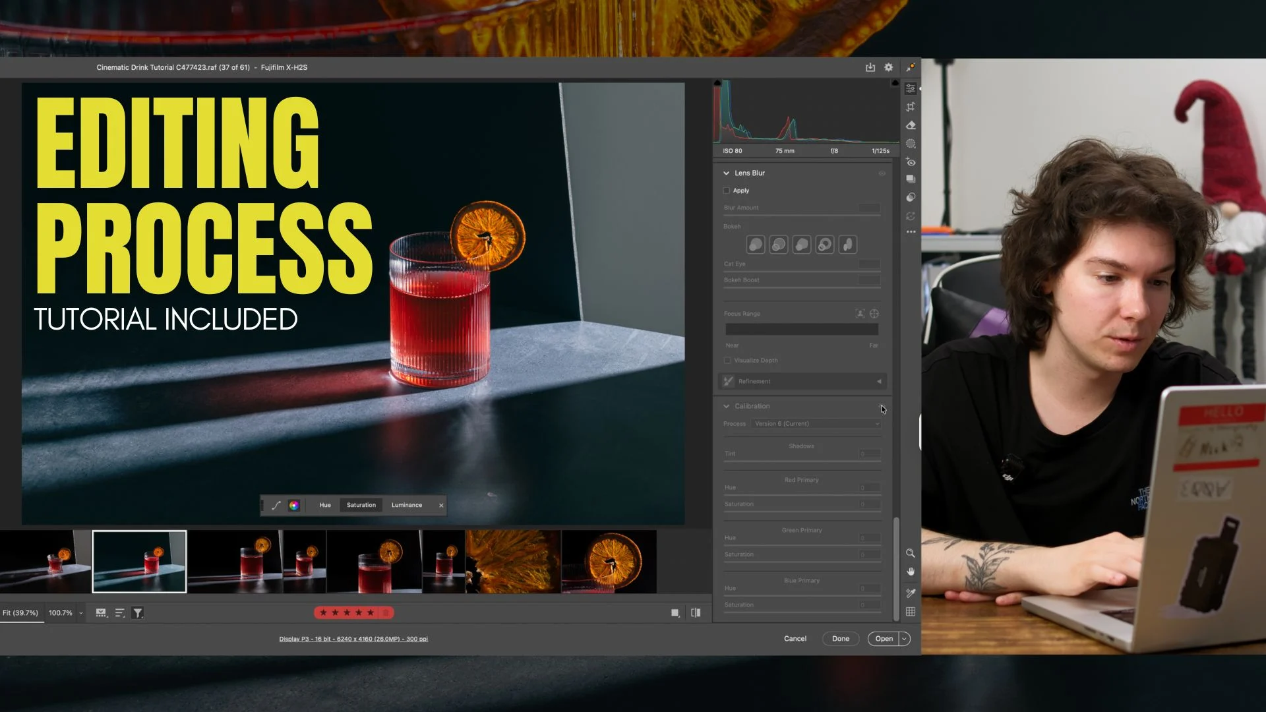Click the point focus target icon
The width and height of the screenshot is (1266, 712).
874,314
